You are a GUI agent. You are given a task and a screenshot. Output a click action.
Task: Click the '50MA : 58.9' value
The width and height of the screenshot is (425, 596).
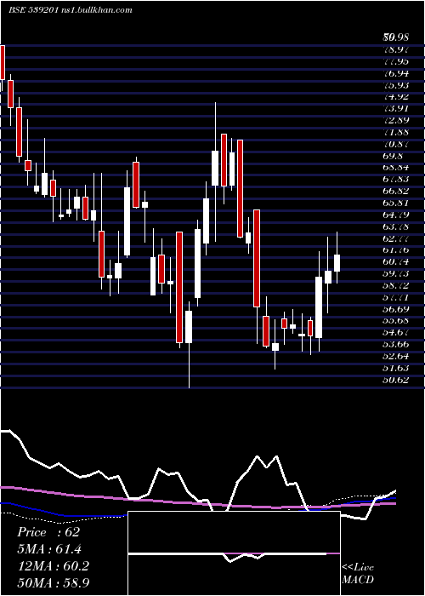tap(54, 583)
